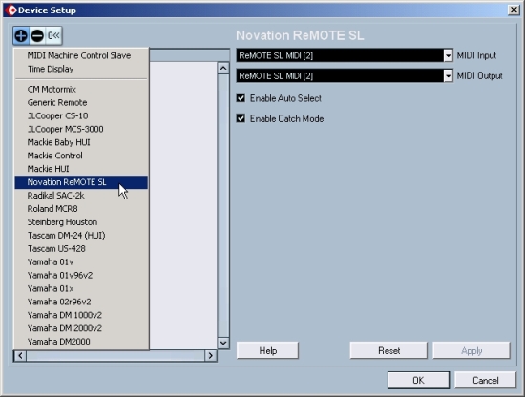Choose Mackie Baby HUI device
The height and width of the screenshot is (397, 525).
click(x=81, y=142)
